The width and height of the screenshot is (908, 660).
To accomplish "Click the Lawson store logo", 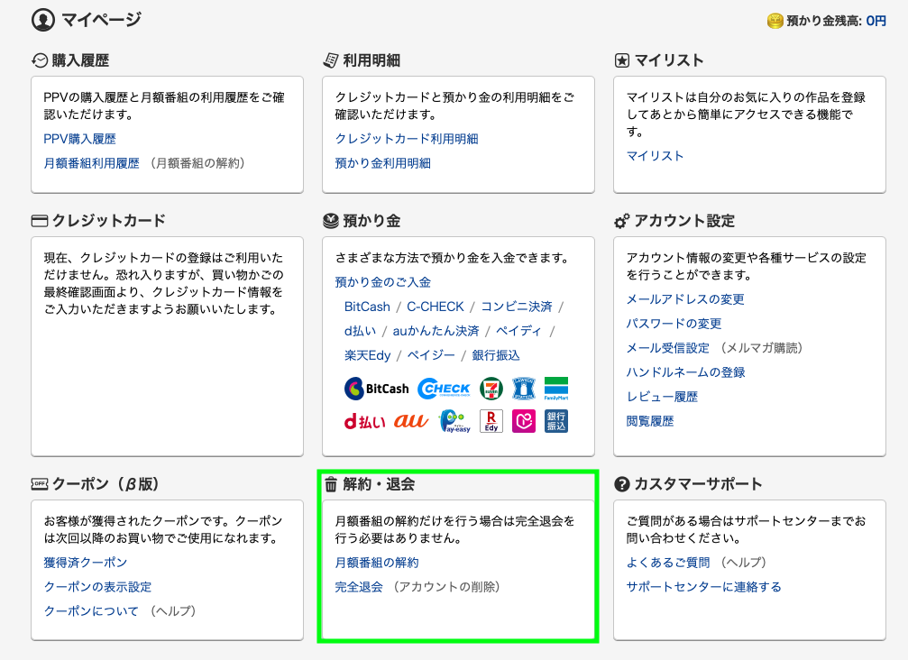I will tap(524, 389).
